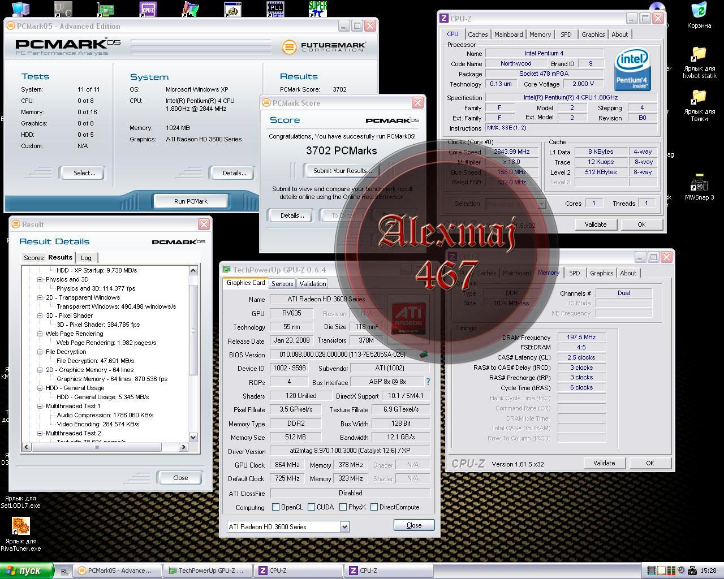
Task: Click Validate in the top CPU-Z window
Action: (595, 224)
